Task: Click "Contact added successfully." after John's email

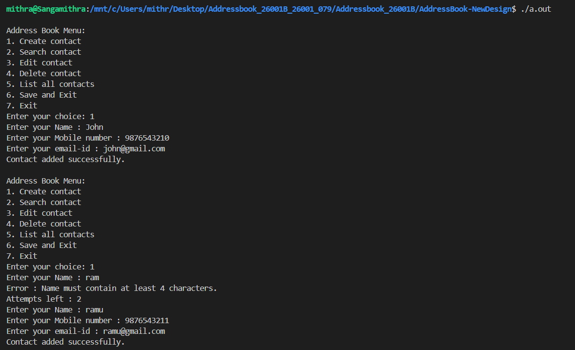Action: tap(65, 160)
